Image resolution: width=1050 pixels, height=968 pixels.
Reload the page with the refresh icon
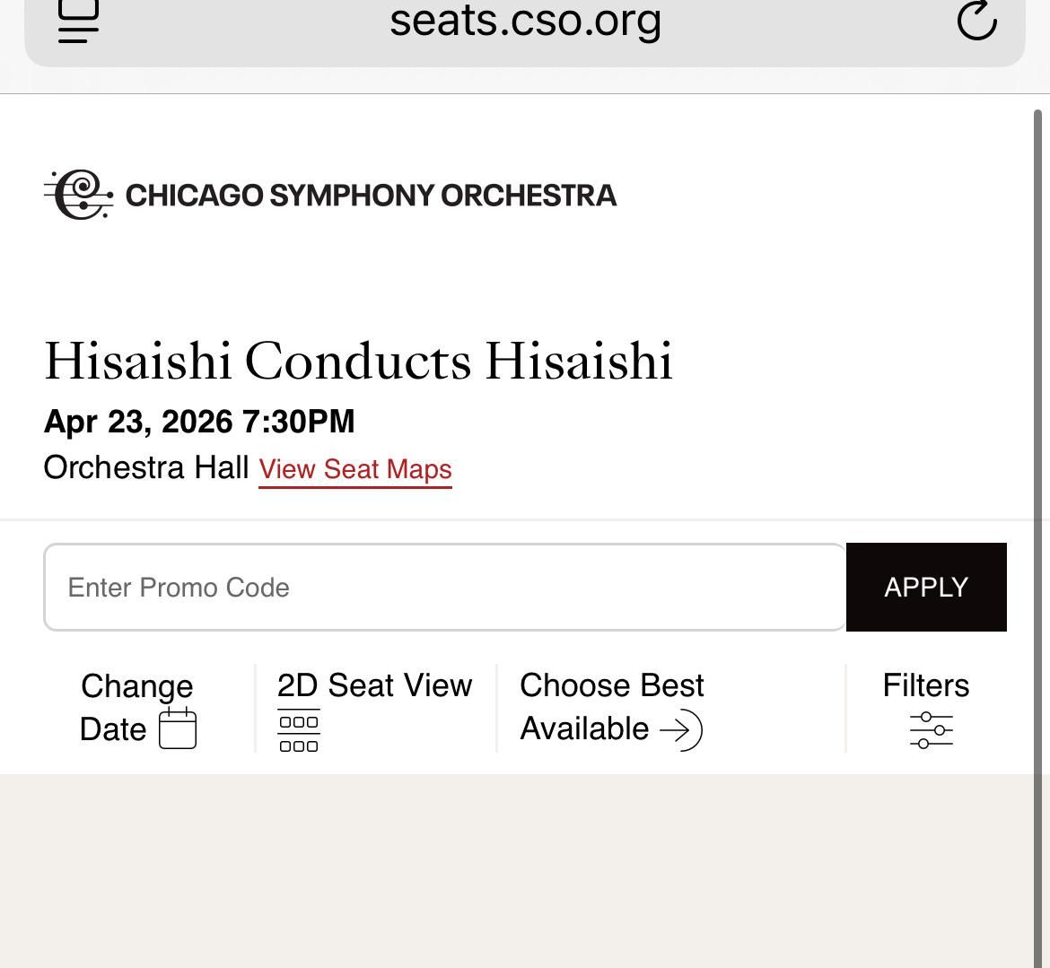(976, 21)
